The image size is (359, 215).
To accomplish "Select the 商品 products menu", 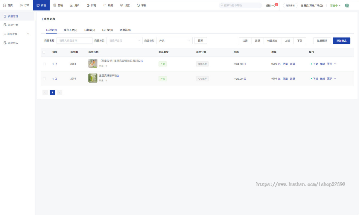I will click(x=41, y=5).
